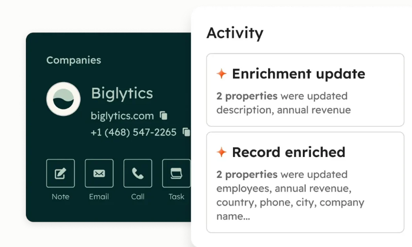Copy the biglytics.com domain
The width and height of the screenshot is (412, 247).
point(163,115)
